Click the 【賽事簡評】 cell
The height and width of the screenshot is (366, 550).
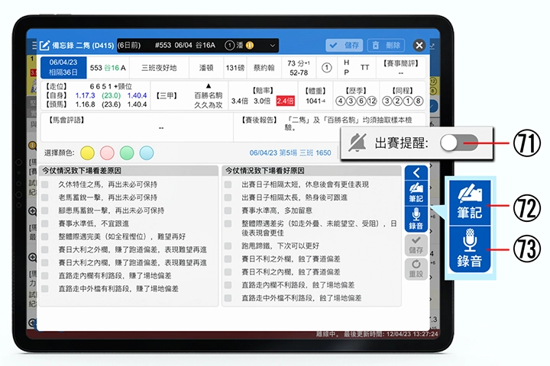tap(400, 68)
